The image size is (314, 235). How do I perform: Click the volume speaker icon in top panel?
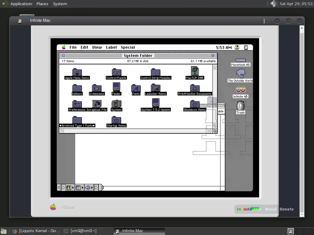click(273, 4)
